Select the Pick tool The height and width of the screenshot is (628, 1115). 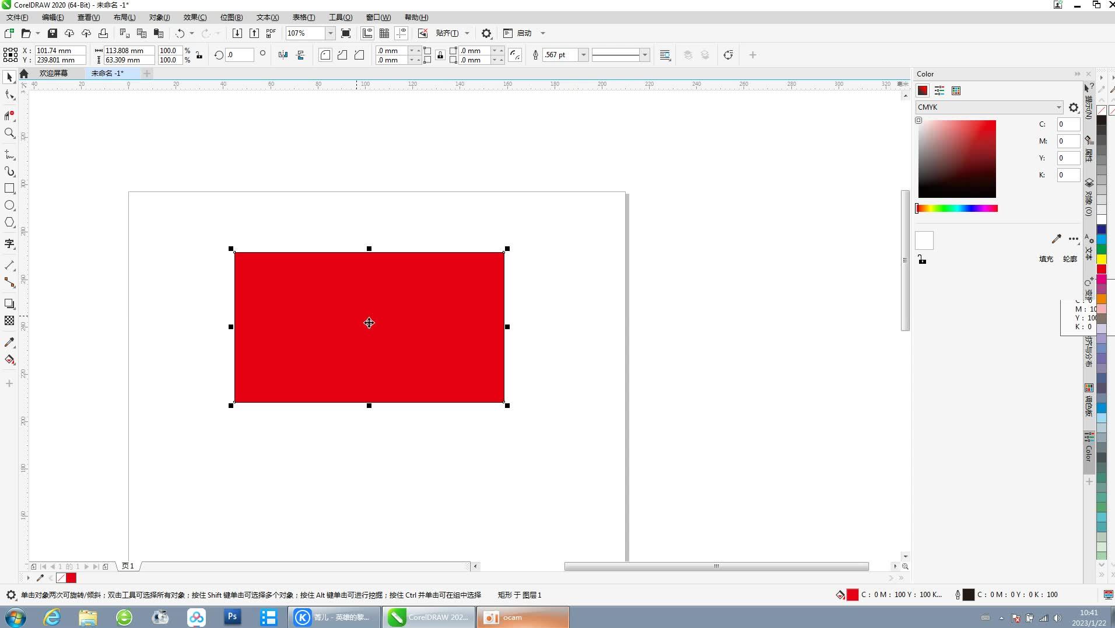9,77
